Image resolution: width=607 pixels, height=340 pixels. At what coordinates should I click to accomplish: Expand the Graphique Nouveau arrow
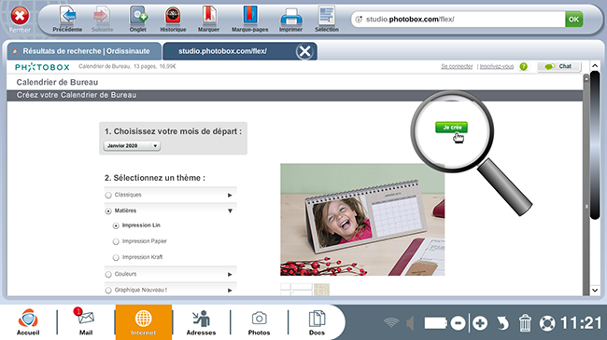coord(230,290)
